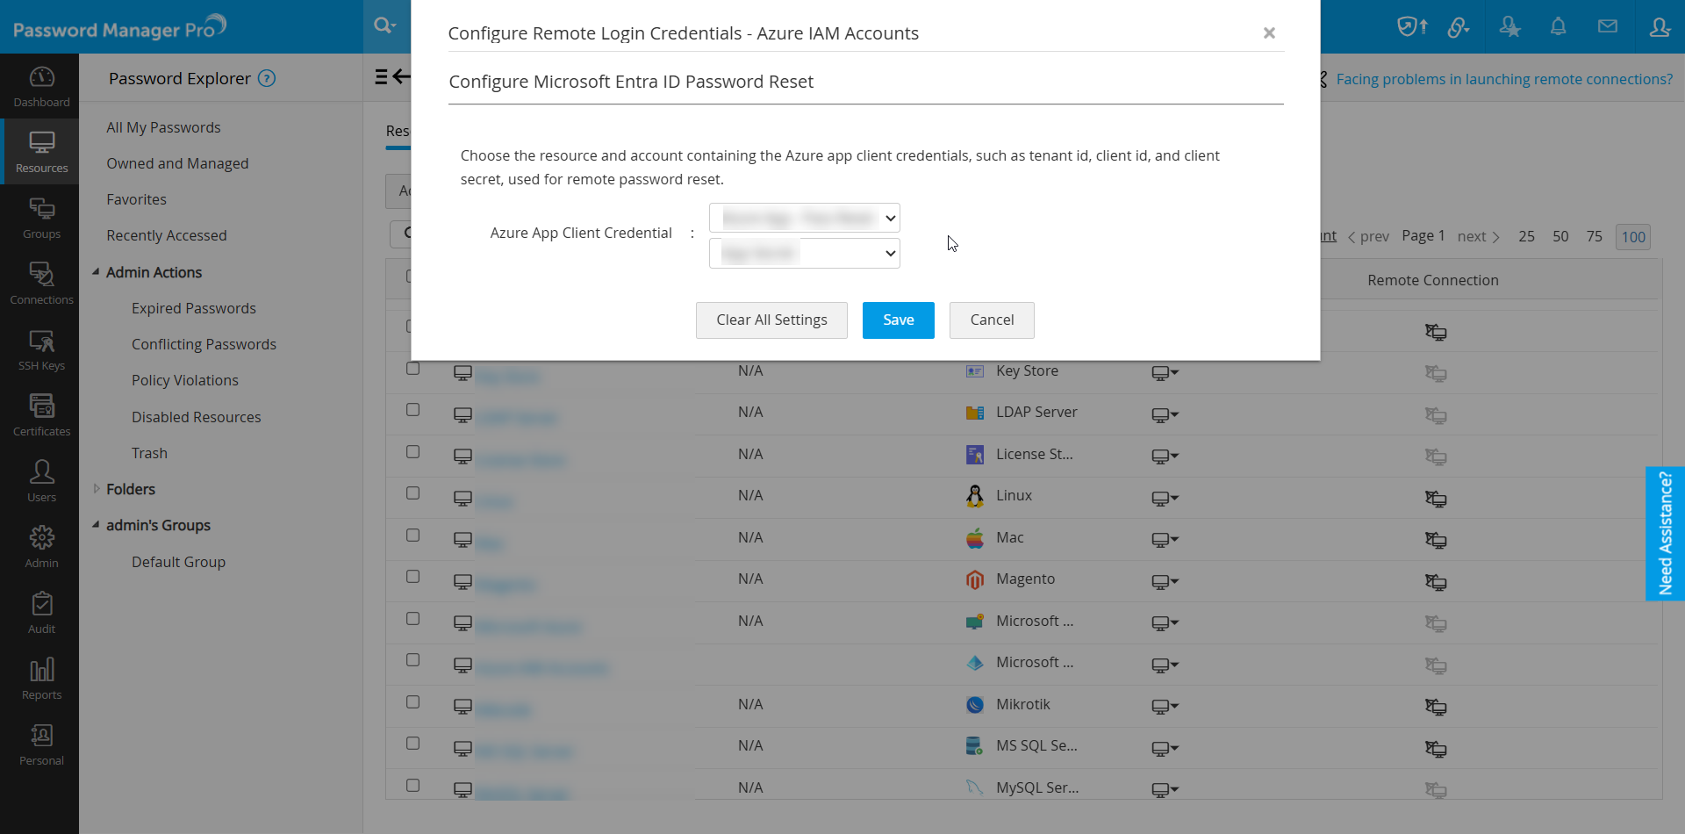Collapse the Admin Actions section
The height and width of the screenshot is (834, 1685).
[x=97, y=272]
